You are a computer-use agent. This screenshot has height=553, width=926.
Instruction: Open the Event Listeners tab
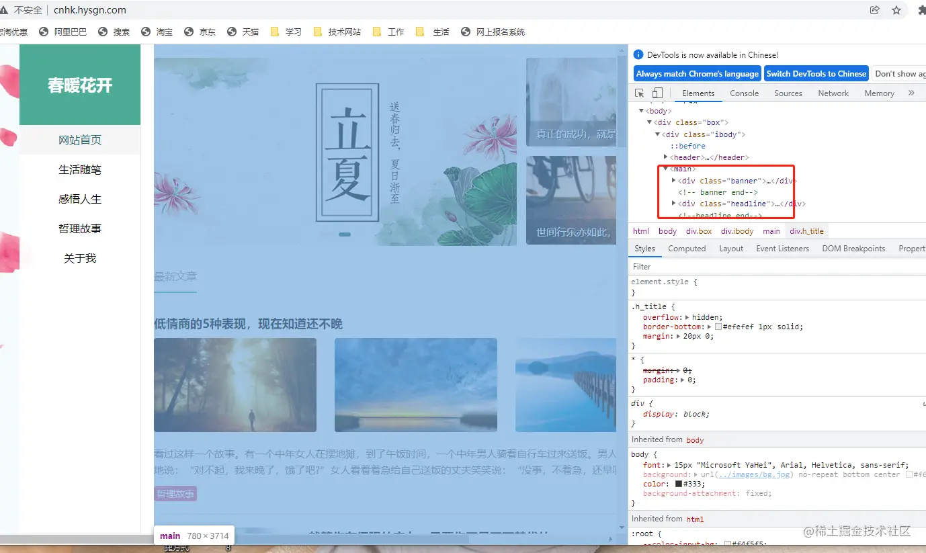click(782, 249)
